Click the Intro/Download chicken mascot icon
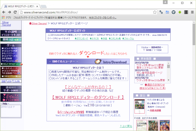Screen dimensions: 196x131 click(98, 62)
